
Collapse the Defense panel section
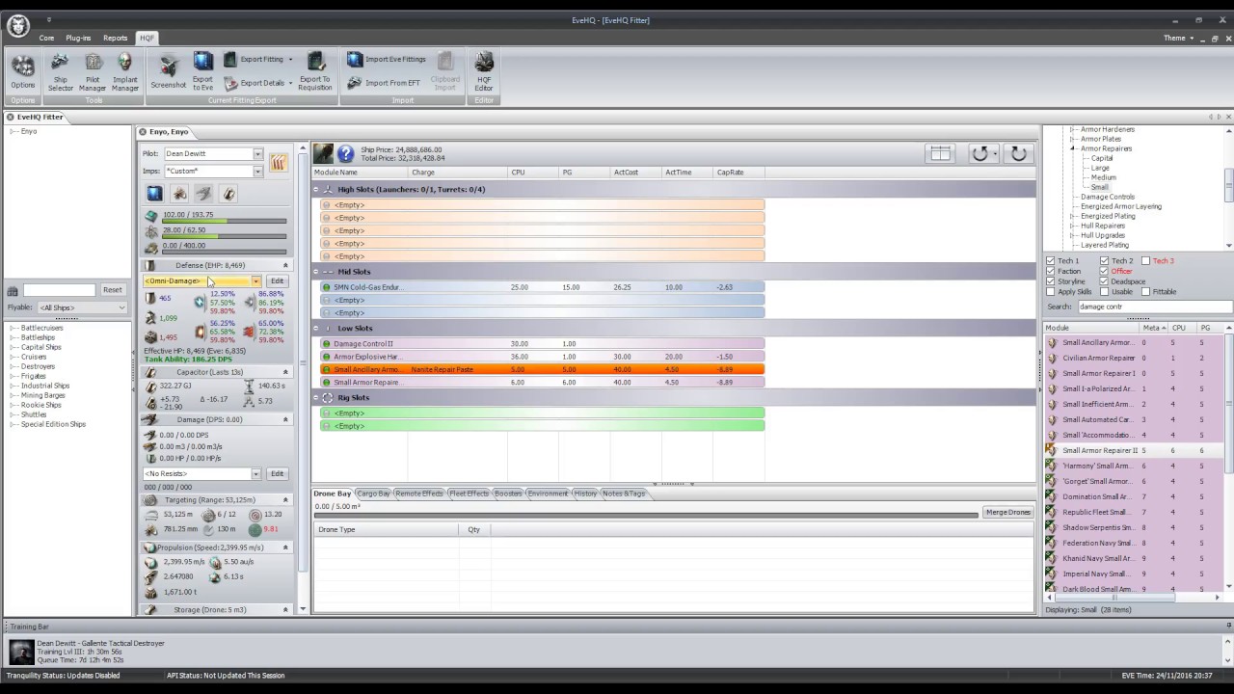[285, 265]
